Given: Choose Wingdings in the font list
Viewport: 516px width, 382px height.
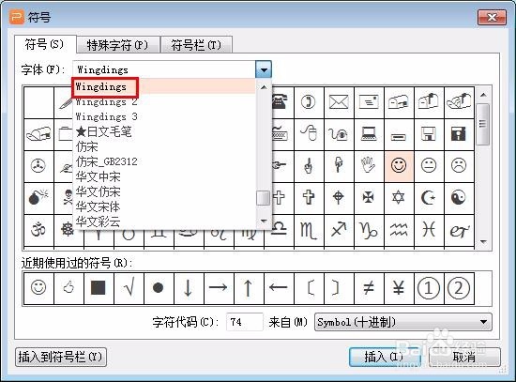Looking at the screenshot, I should click(164, 87).
